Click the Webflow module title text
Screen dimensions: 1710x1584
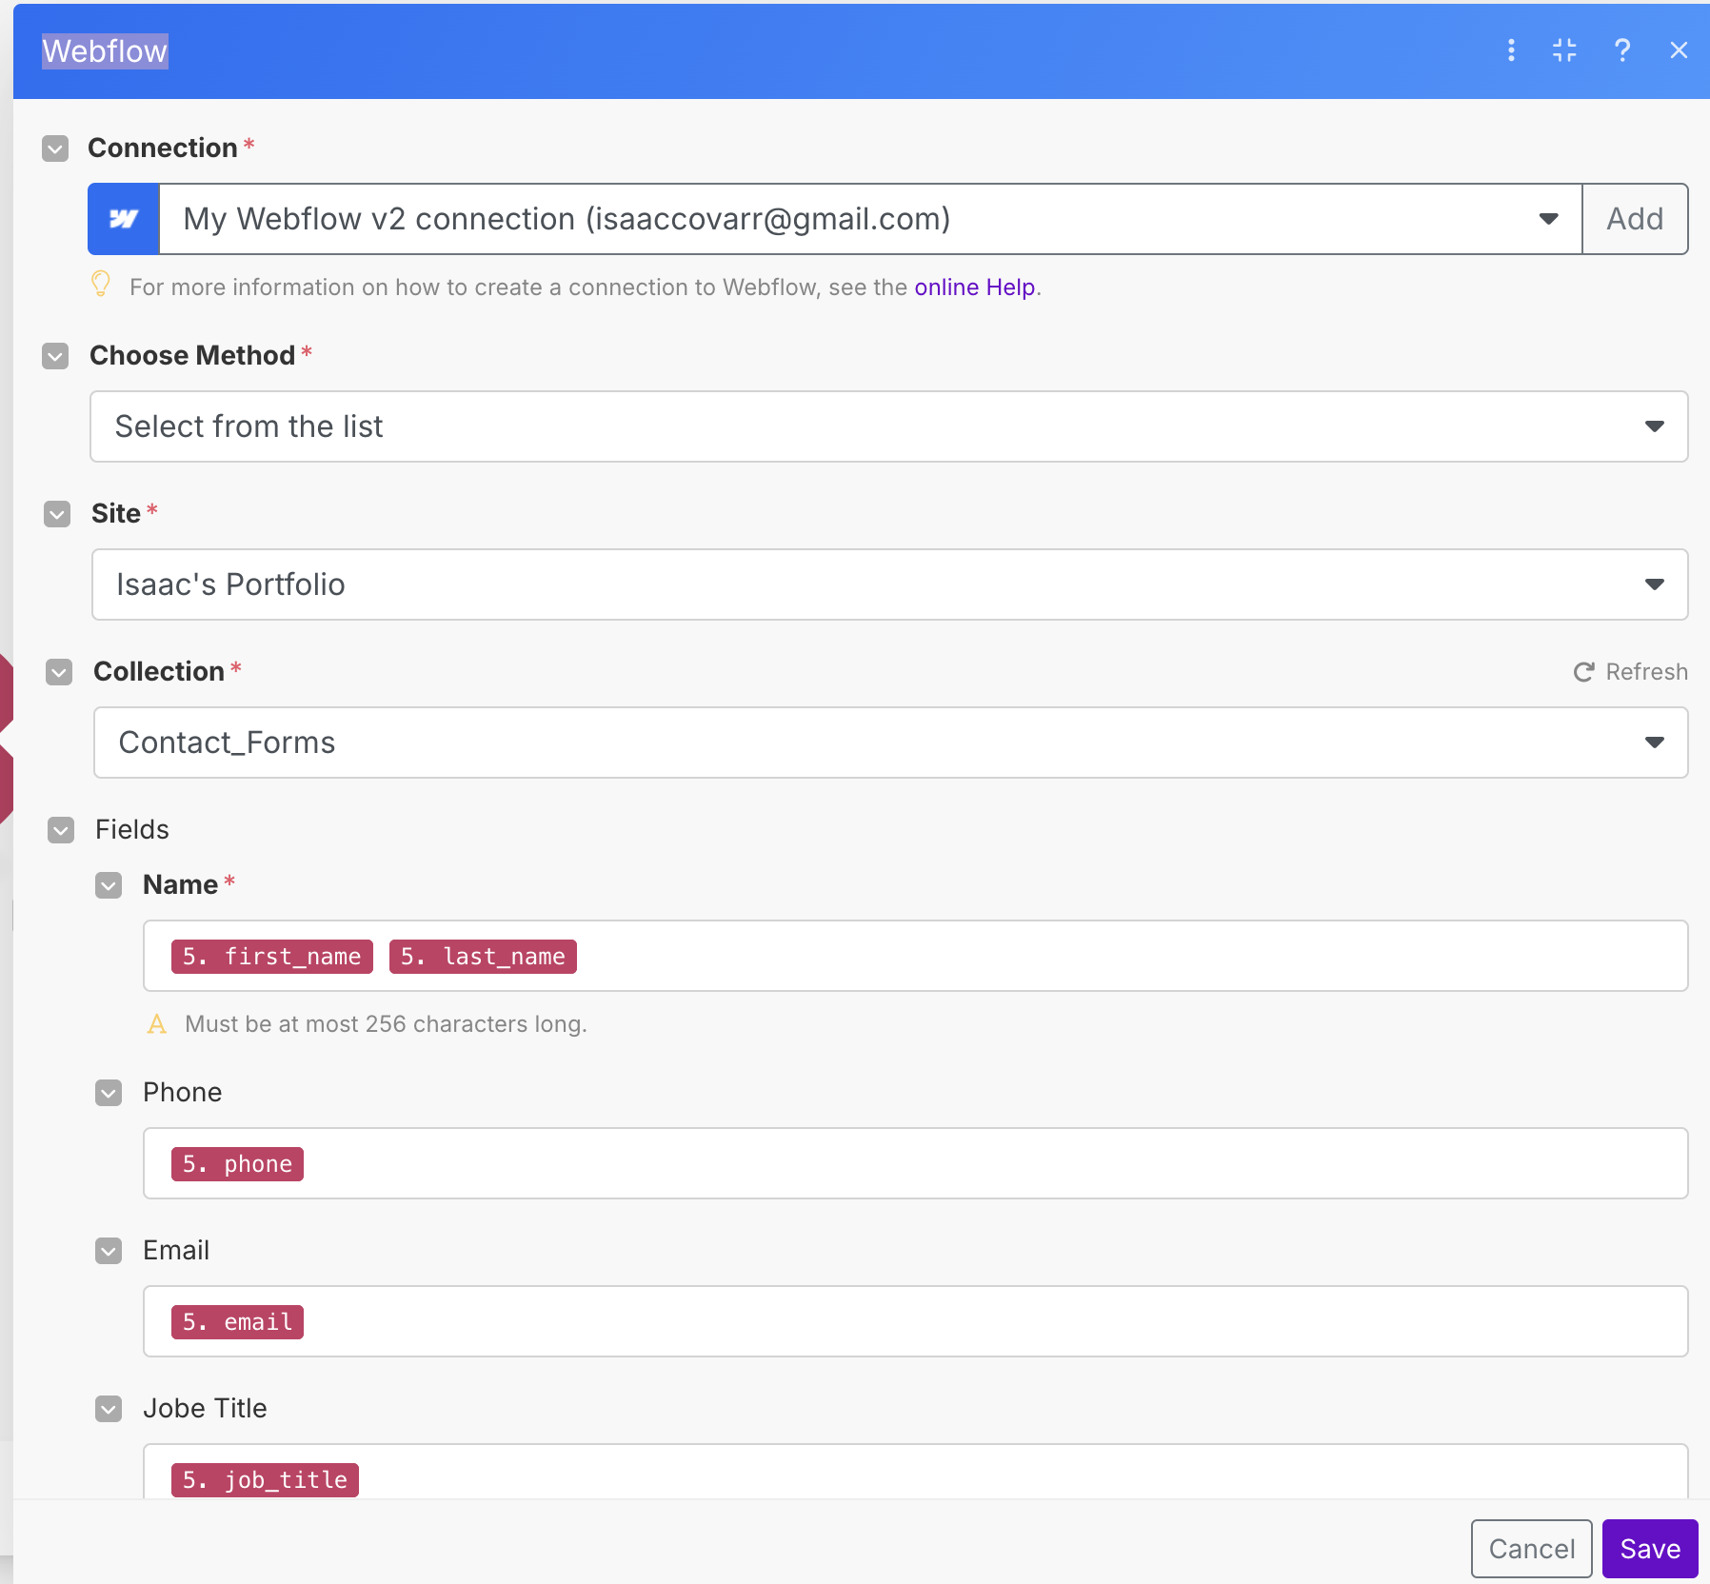point(105,50)
